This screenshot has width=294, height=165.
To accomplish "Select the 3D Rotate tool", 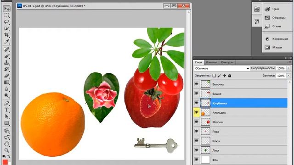I will pyautogui.click(x=6, y=131).
